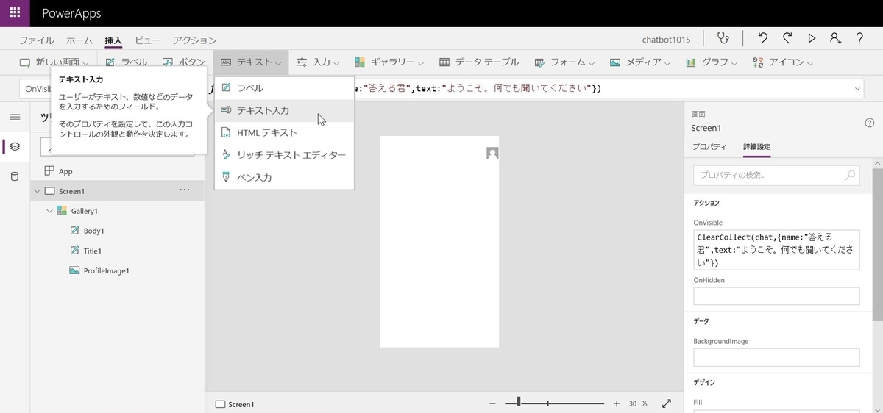Select profile image placeholder on canvas
This screenshot has width=883, height=413.
pos(492,153)
